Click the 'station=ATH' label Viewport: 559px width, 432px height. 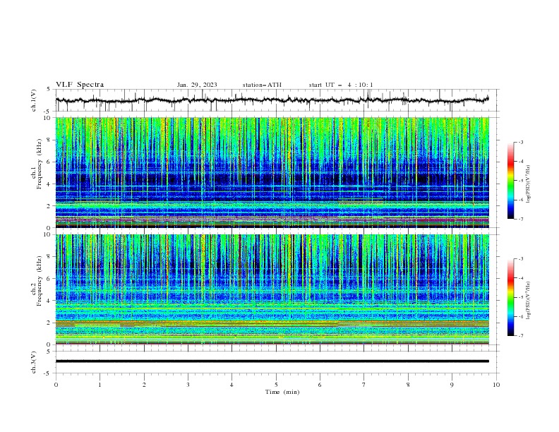[x=262, y=85]
